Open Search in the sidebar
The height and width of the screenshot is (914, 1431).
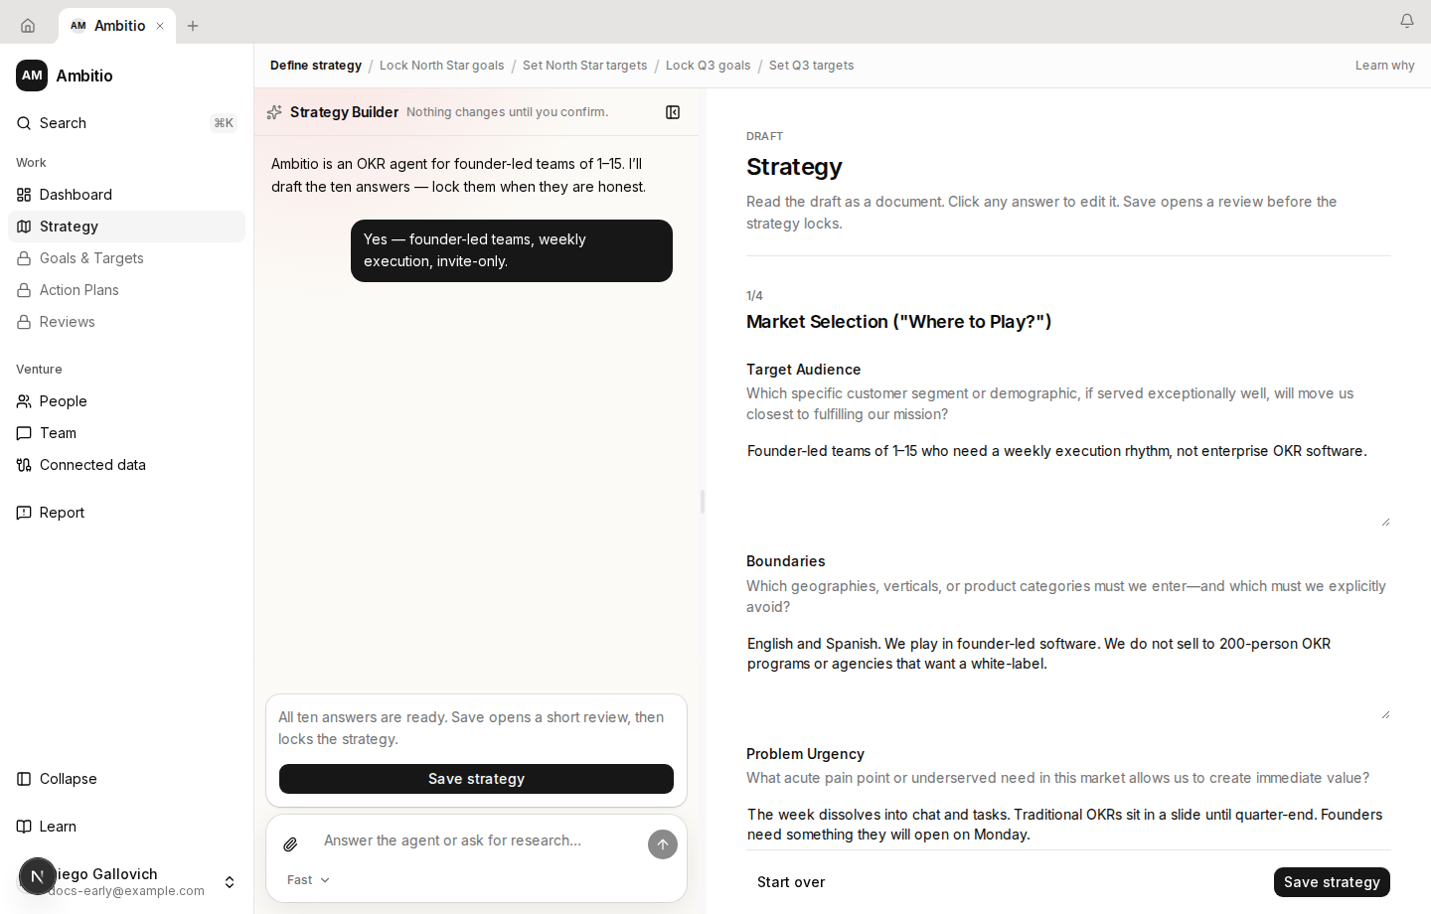coord(126,123)
